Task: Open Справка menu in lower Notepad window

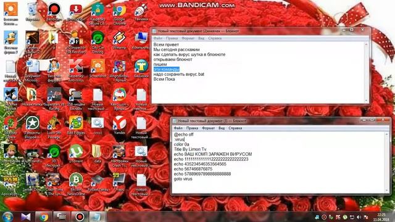Action: pyautogui.click(x=235, y=128)
